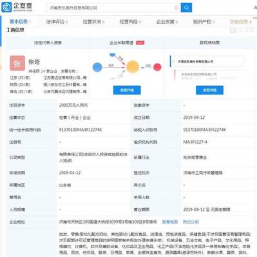The width and height of the screenshot is (257, 257).
Task: Click 查看详情 under the relation graph
Action: [x=127, y=90]
